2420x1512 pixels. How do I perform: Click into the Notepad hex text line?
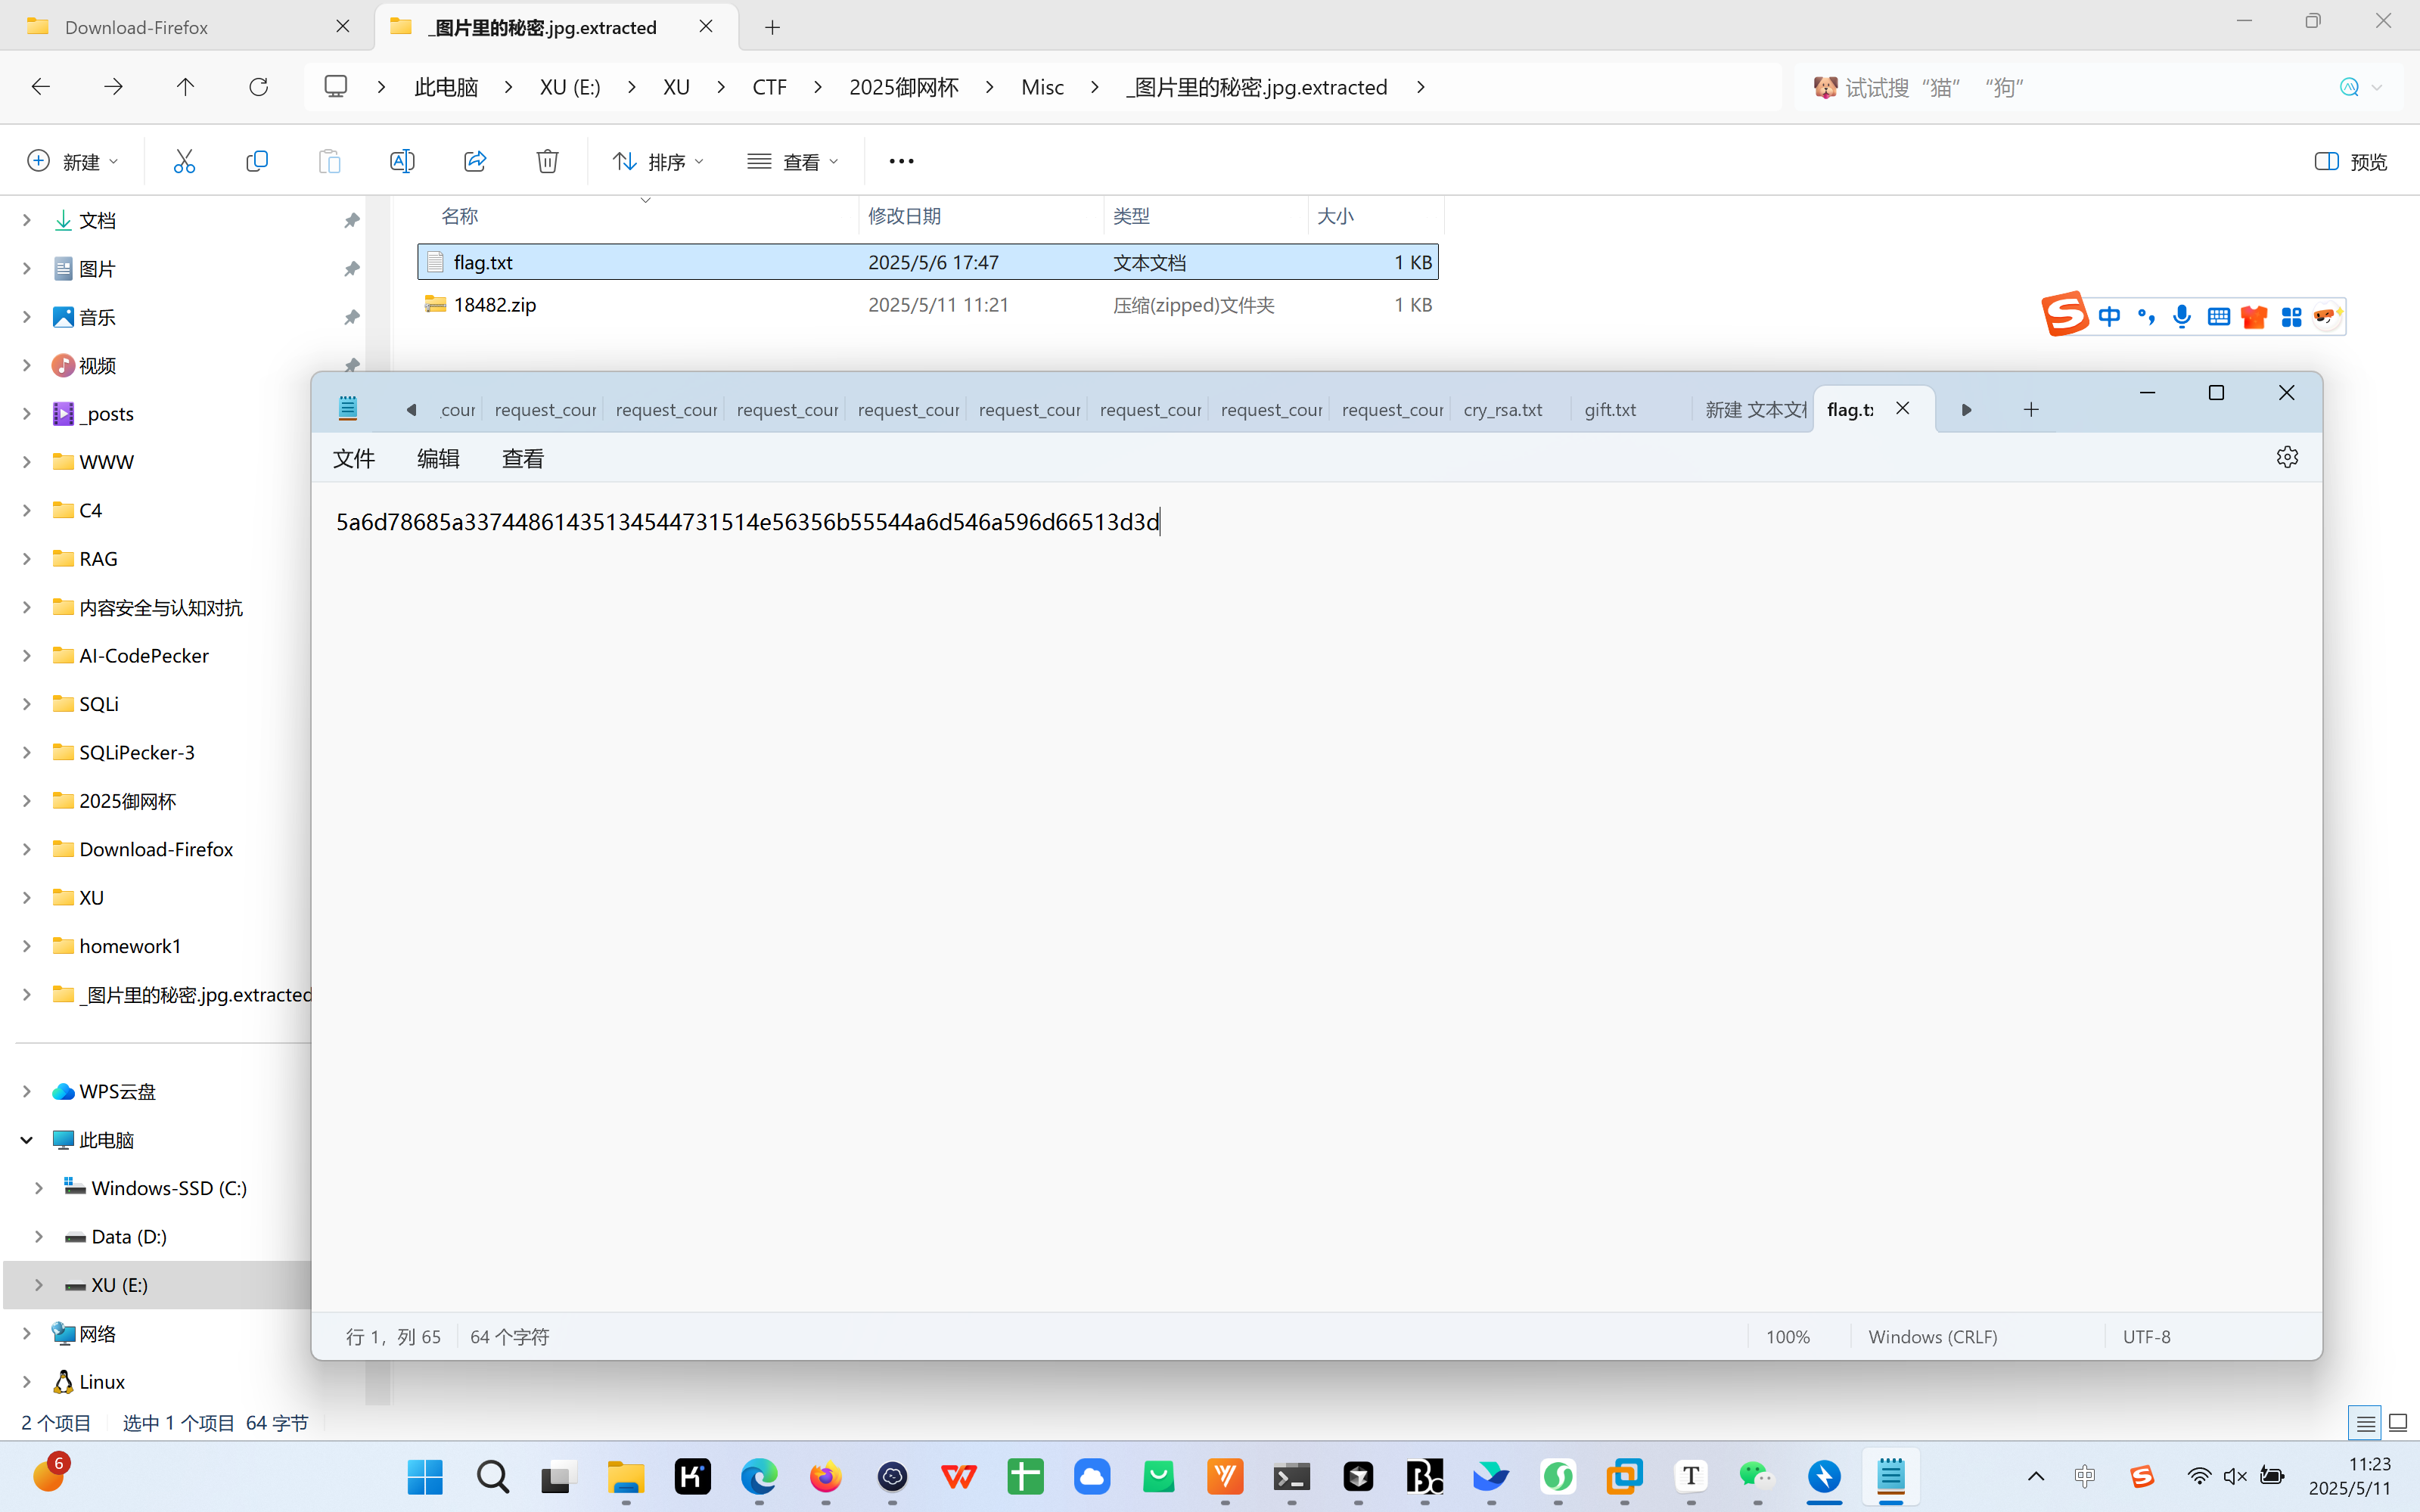coord(747,522)
